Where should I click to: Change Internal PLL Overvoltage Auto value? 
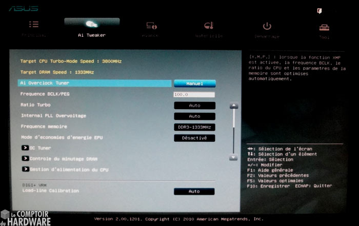(194, 116)
